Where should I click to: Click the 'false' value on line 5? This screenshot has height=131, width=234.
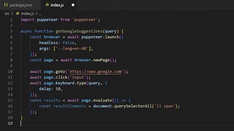[68, 43]
